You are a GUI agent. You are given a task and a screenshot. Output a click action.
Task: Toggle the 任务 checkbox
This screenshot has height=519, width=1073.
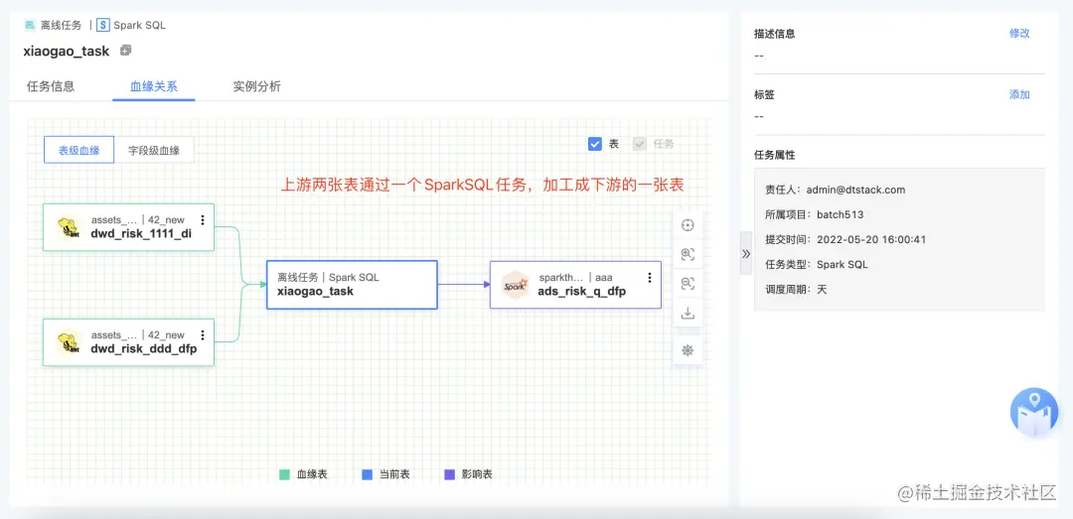[x=640, y=144]
